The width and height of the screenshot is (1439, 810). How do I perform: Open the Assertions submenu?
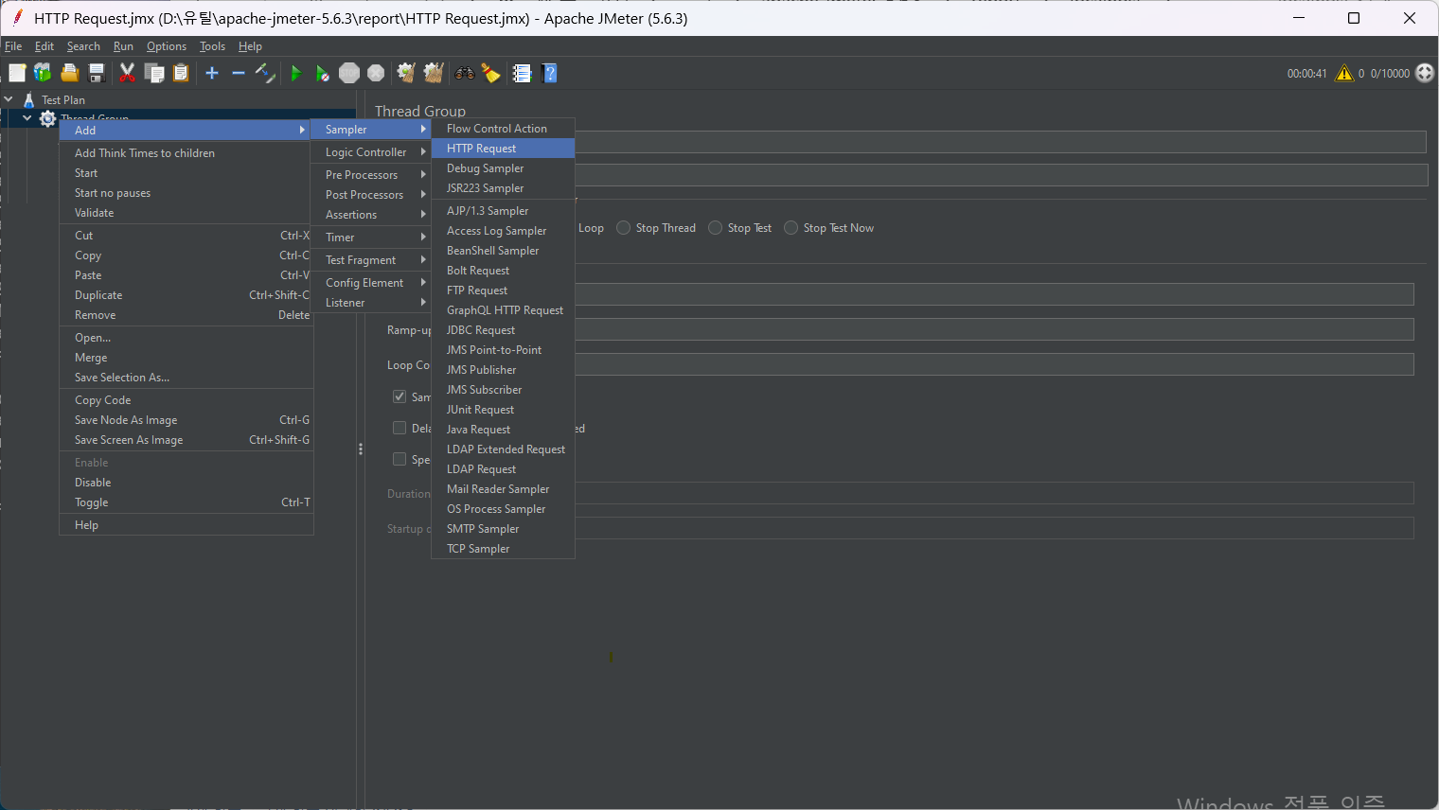coord(371,215)
